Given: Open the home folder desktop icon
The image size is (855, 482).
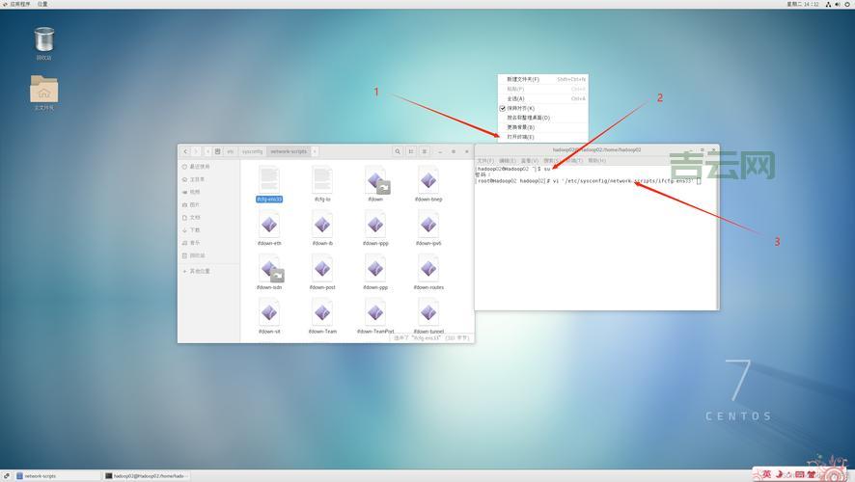Looking at the screenshot, I should pos(44,91).
